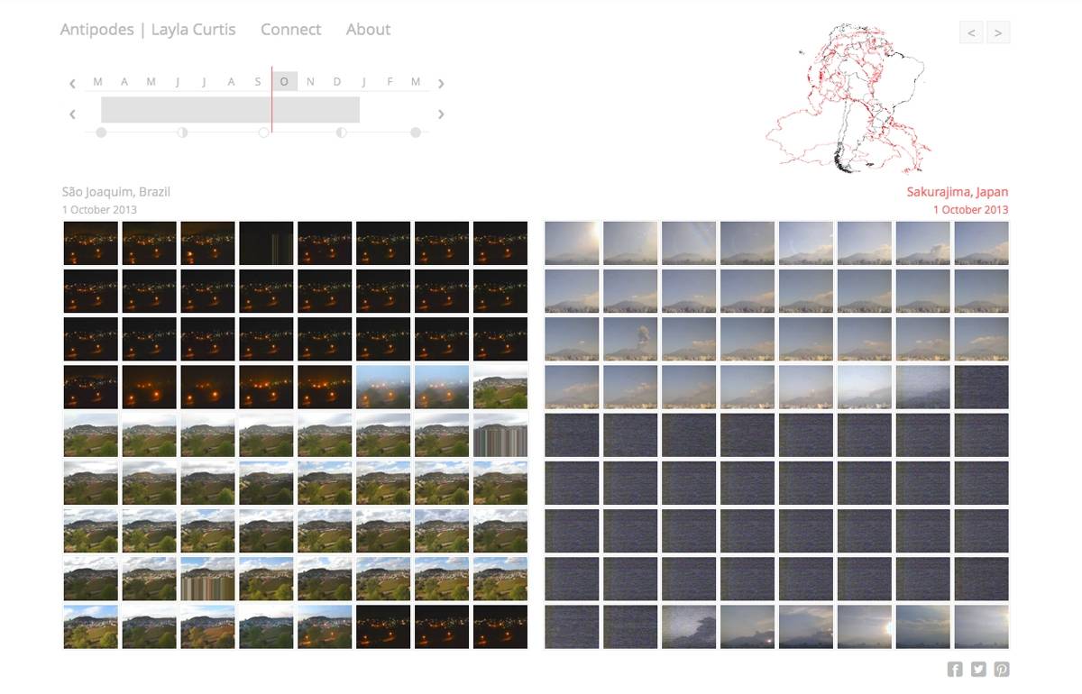Image resolution: width=1082 pixels, height=694 pixels.
Task: Share page via Pinterest icon
Action: pos(1002,669)
